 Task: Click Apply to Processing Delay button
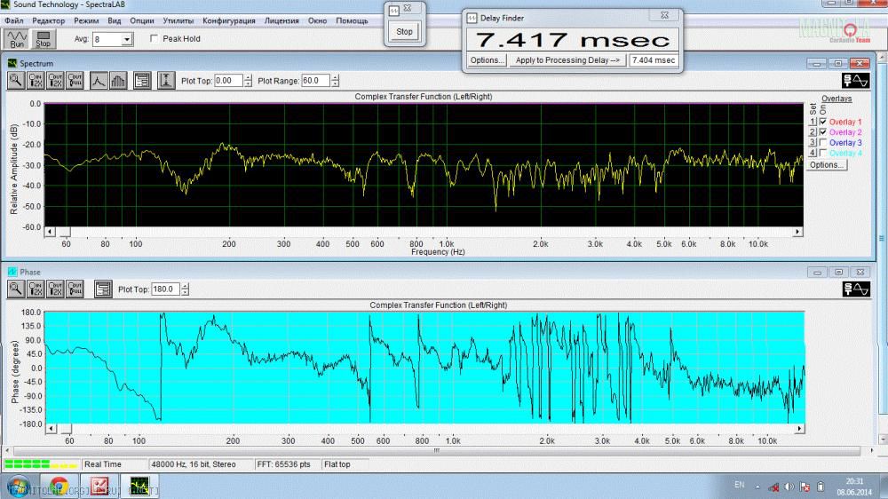pyautogui.click(x=567, y=60)
